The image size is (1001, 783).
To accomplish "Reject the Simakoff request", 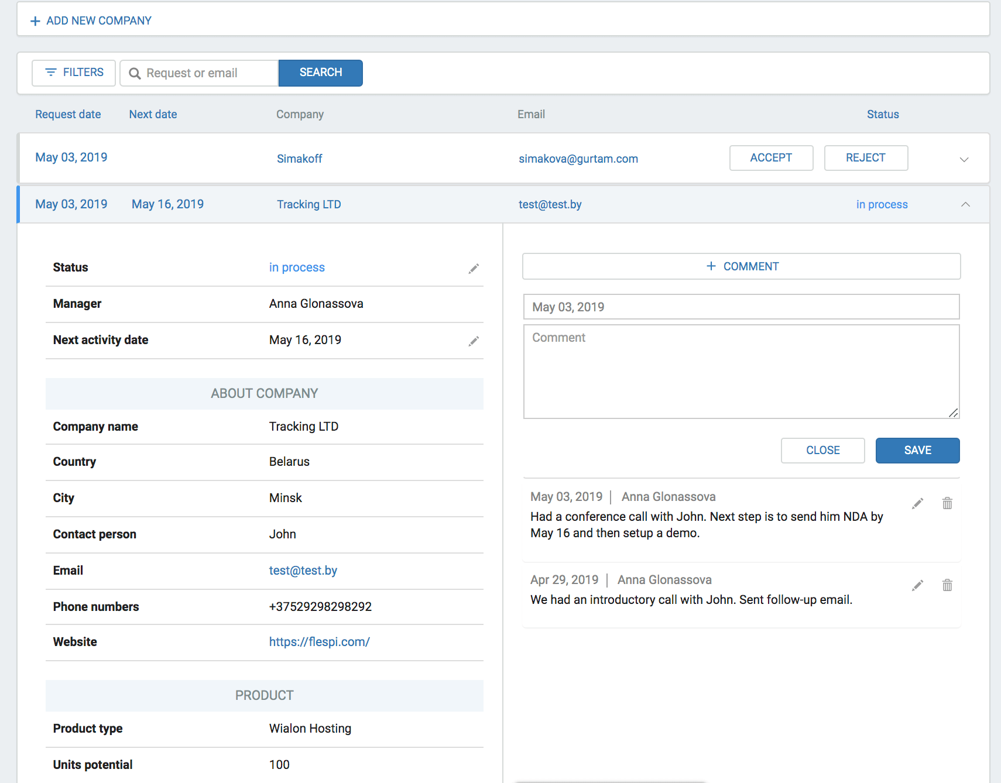I will coord(866,158).
